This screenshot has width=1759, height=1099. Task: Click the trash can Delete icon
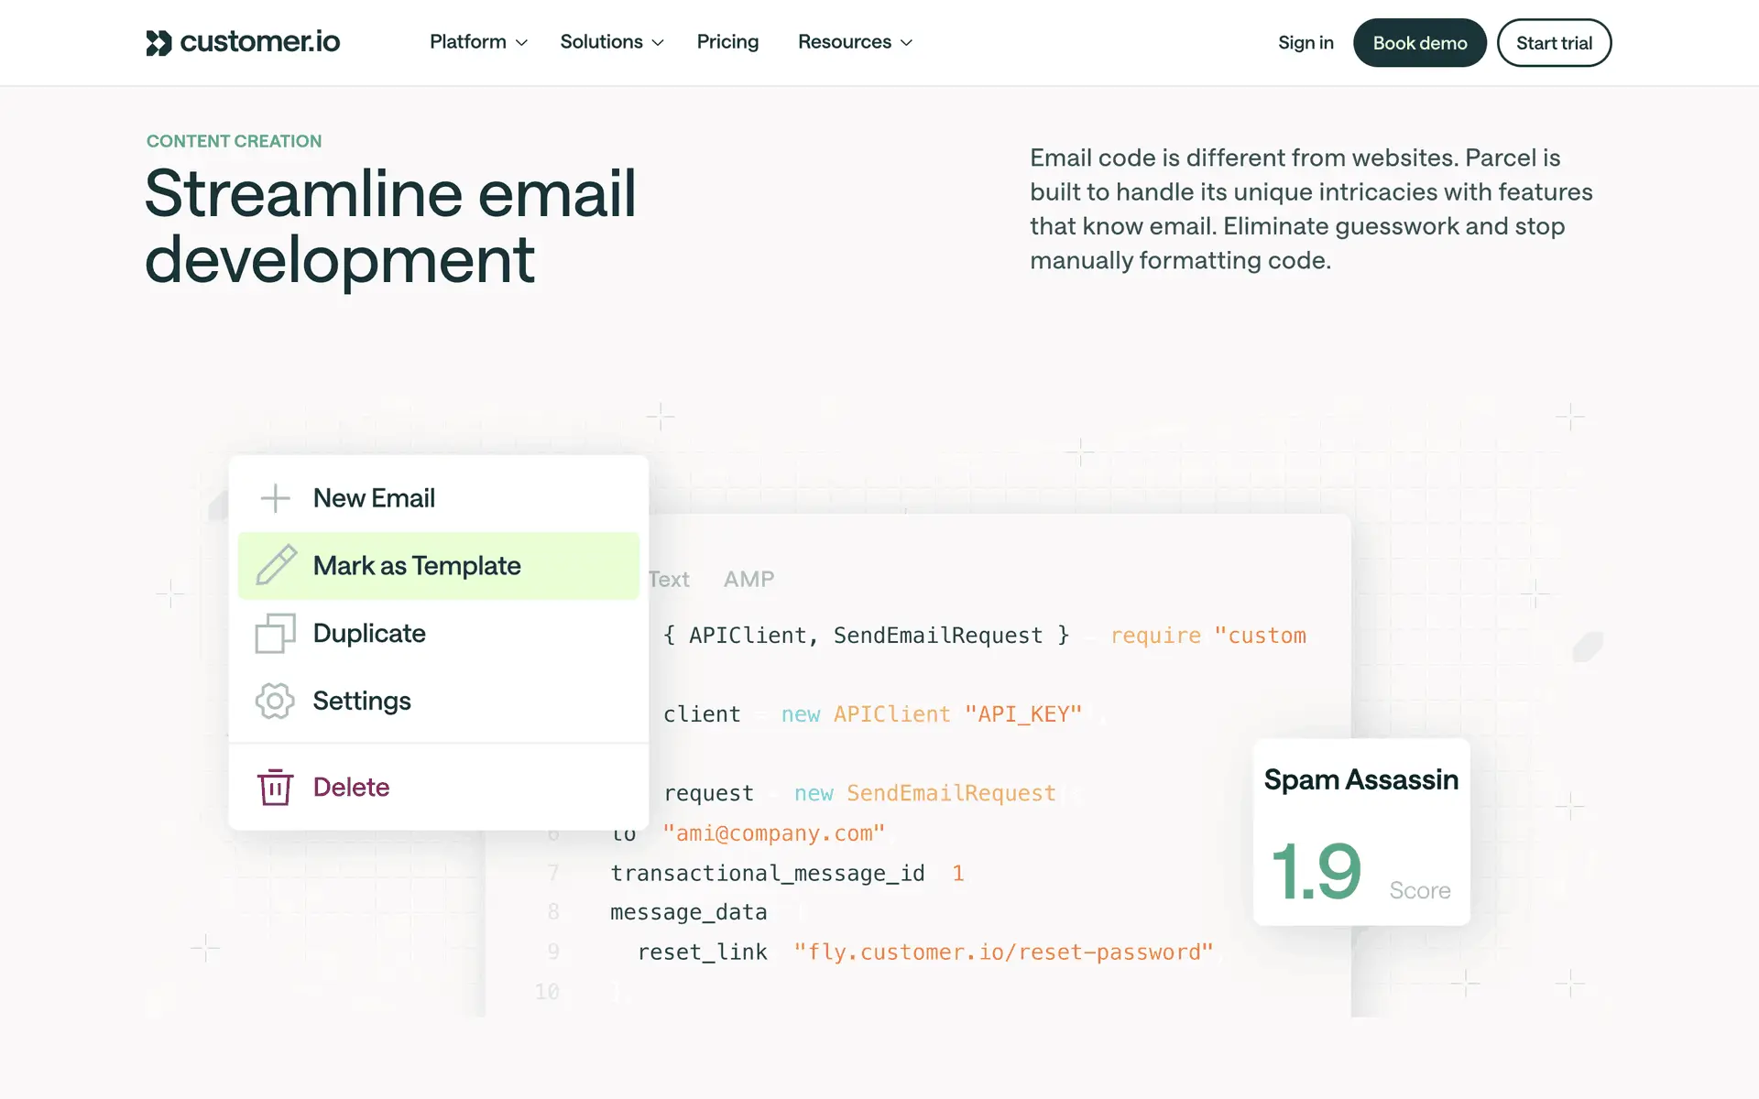pos(275,787)
